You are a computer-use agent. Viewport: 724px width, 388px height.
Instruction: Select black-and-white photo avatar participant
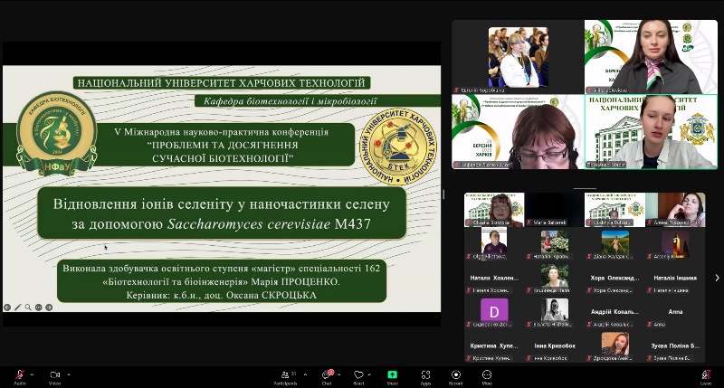point(554,312)
